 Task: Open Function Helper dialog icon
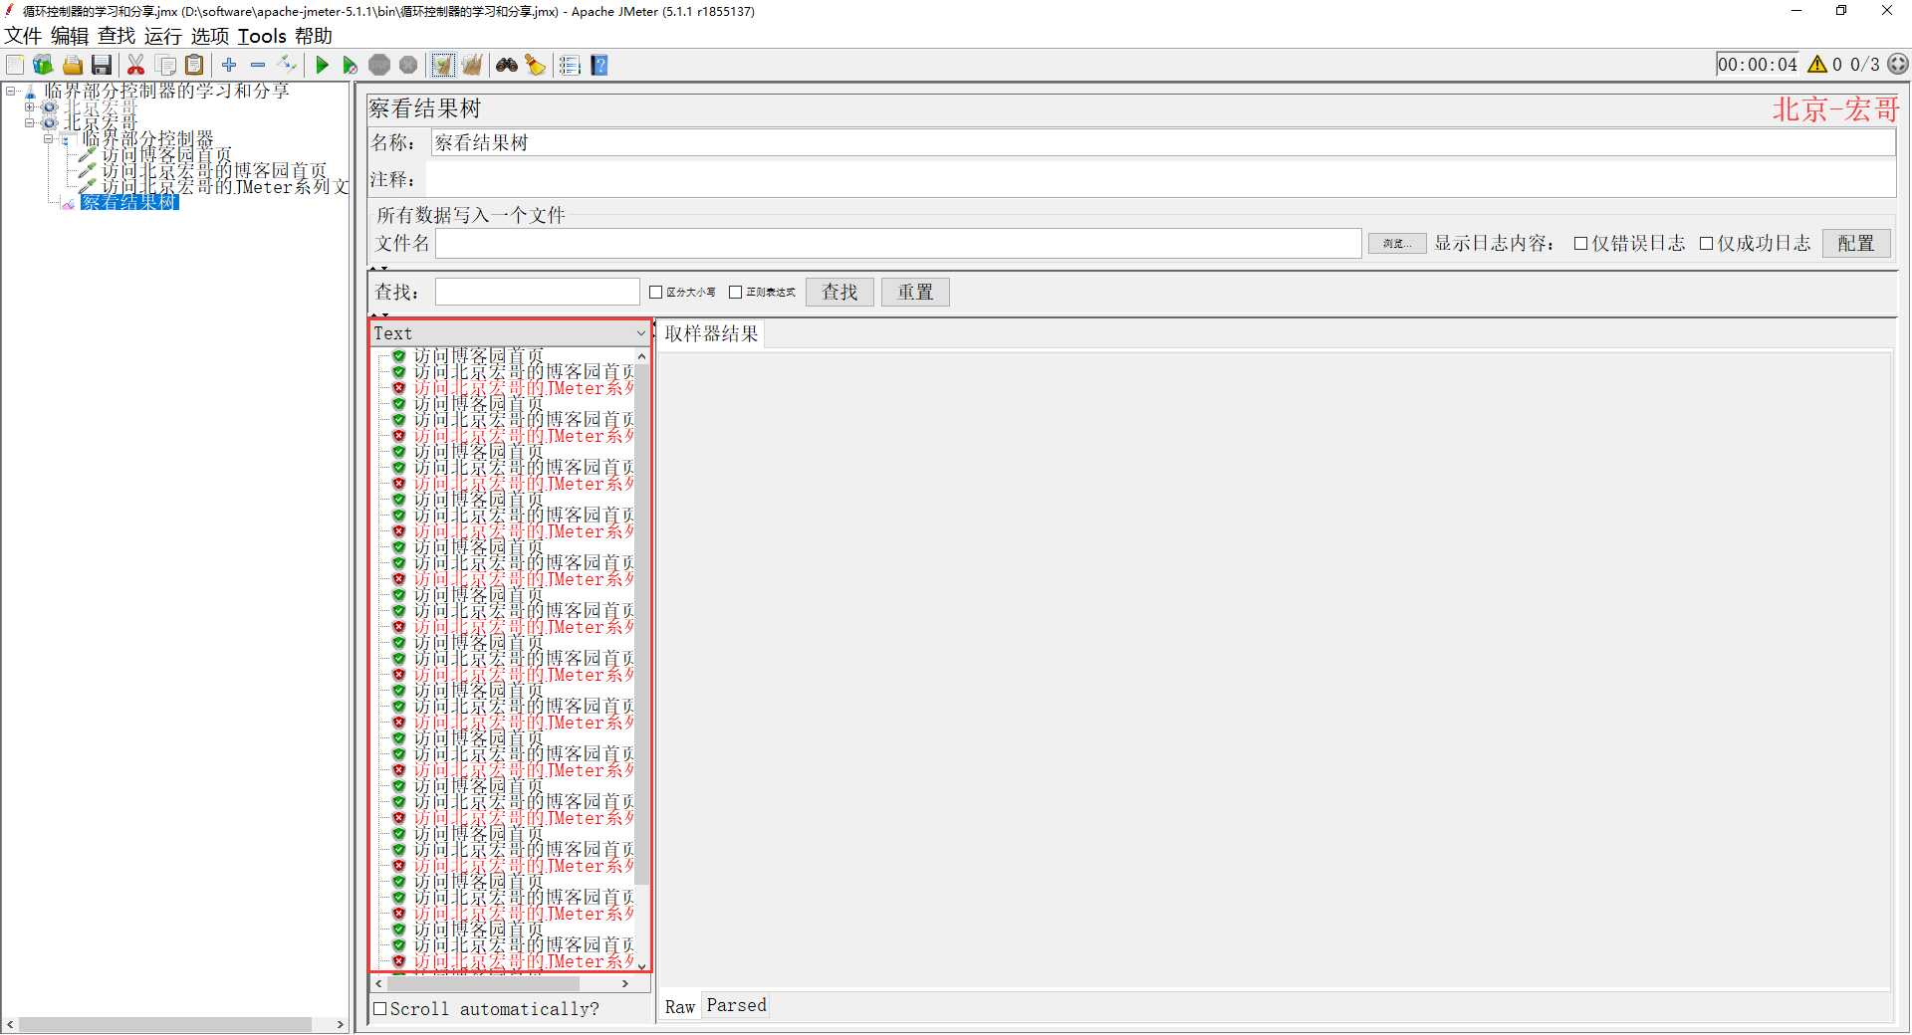(570, 65)
